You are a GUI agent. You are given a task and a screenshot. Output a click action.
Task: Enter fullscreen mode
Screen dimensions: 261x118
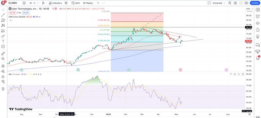click(241, 3)
